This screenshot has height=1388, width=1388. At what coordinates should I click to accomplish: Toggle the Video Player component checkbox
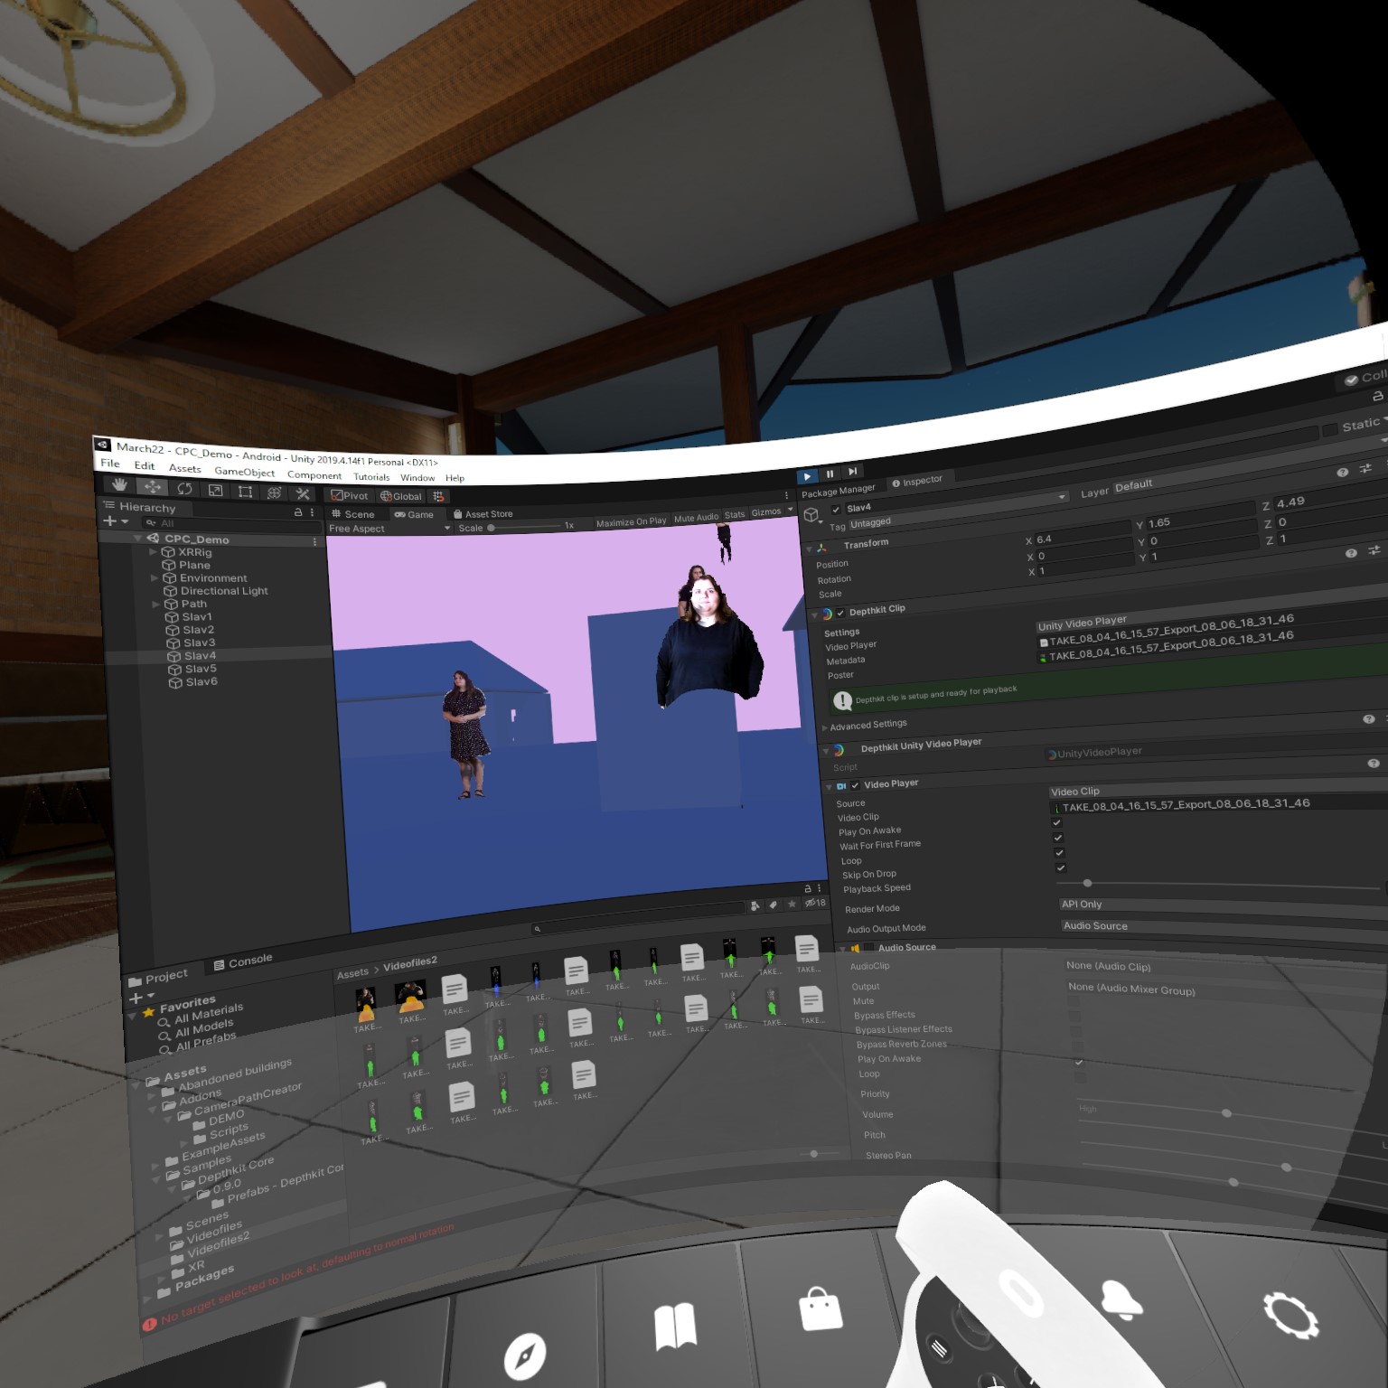click(x=855, y=785)
